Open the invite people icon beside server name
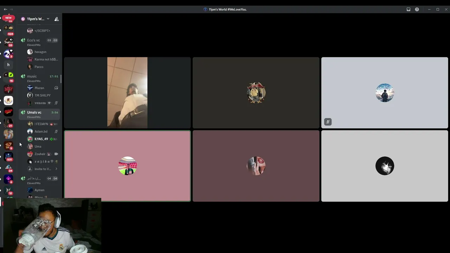The image size is (450, 253). [x=56, y=19]
